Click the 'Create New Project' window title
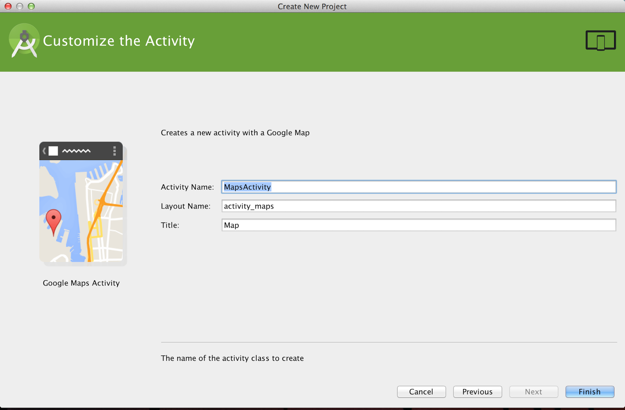This screenshot has height=410, width=625. pyautogui.click(x=312, y=7)
